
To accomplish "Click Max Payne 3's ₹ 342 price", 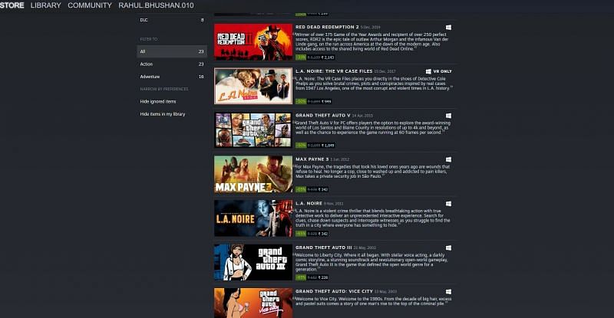I will pos(323,190).
